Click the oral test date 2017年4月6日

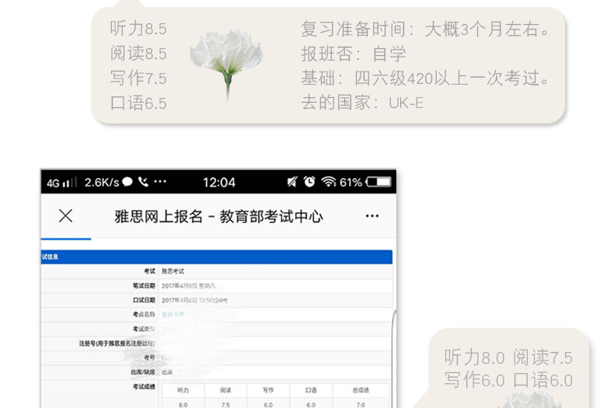(x=194, y=300)
